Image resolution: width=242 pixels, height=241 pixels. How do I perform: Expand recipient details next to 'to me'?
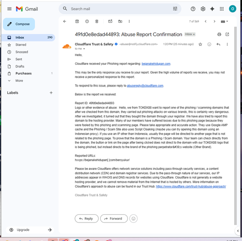[x=84, y=49]
